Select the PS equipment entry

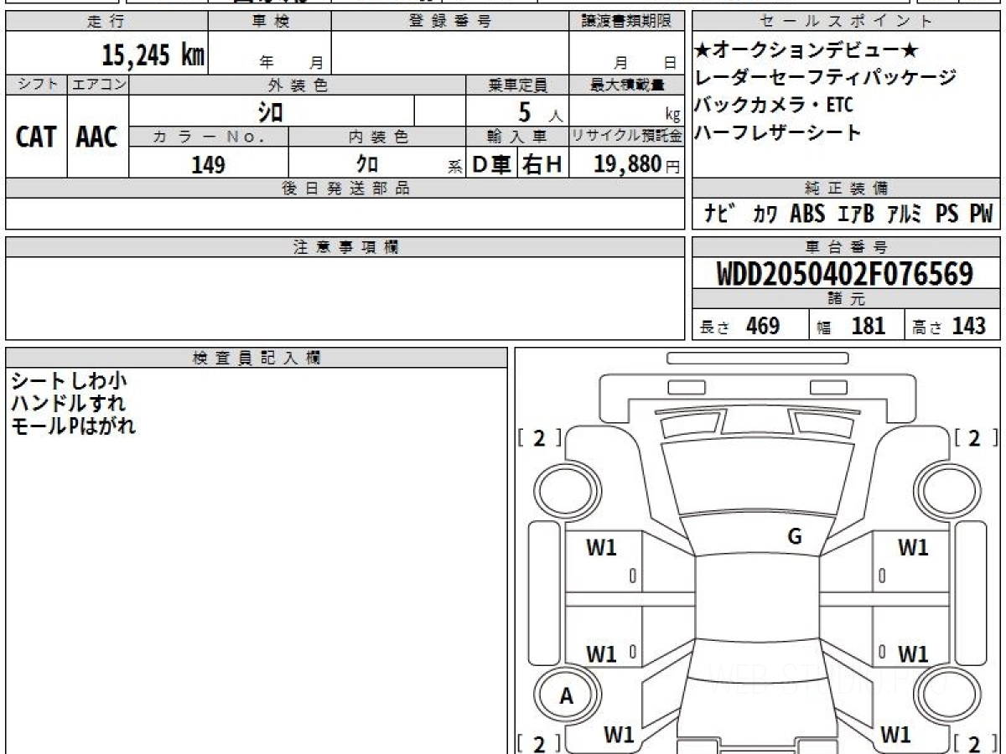[x=947, y=214]
